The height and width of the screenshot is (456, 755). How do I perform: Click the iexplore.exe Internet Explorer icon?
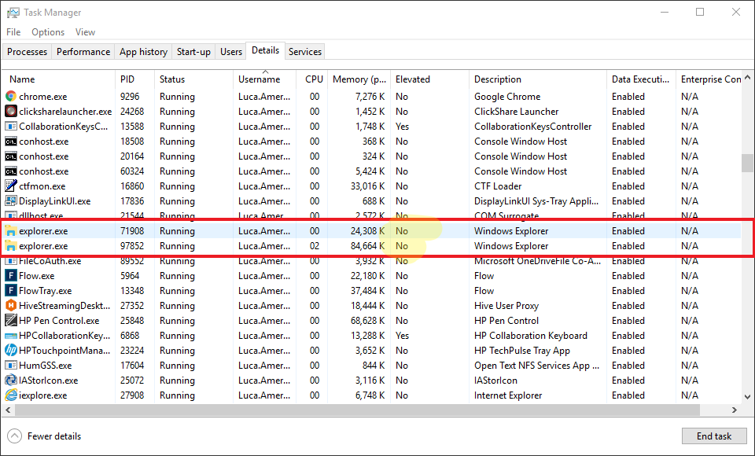point(10,395)
